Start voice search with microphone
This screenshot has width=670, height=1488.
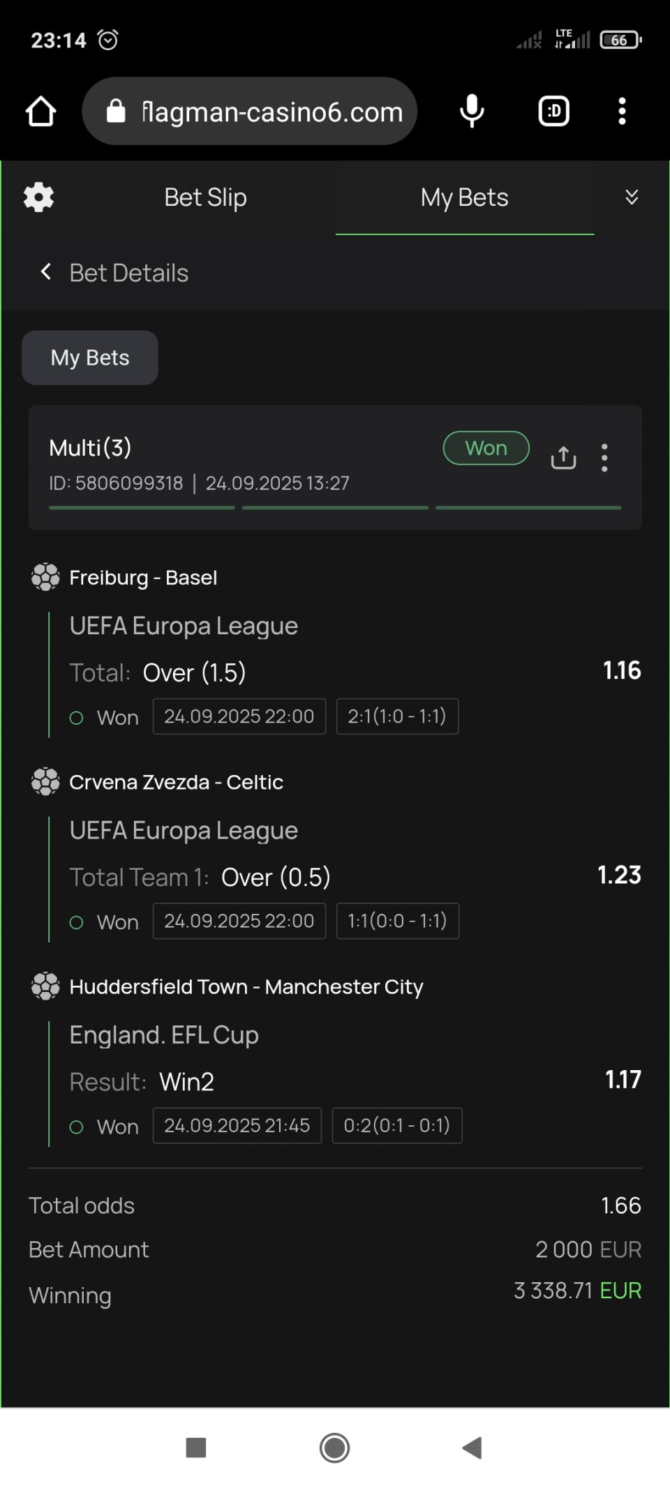472,112
